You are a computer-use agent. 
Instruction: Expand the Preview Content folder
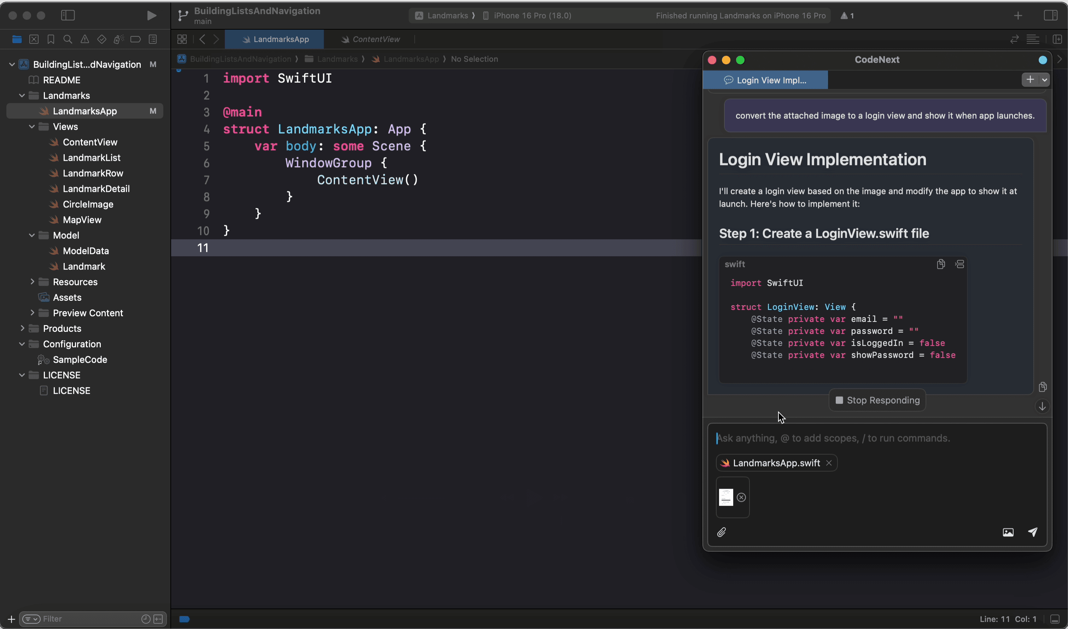[32, 313]
